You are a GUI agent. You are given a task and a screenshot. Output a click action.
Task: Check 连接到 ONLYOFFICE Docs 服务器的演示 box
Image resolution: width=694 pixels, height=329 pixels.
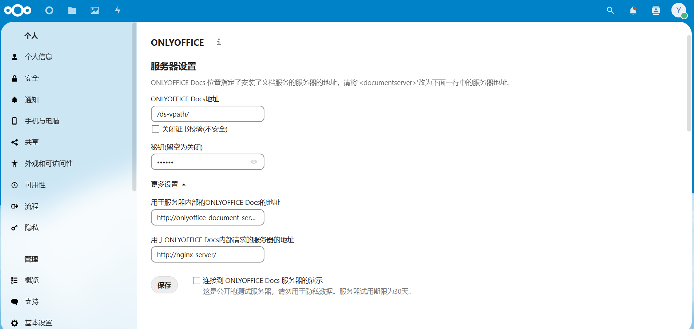click(197, 280)
